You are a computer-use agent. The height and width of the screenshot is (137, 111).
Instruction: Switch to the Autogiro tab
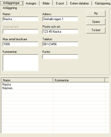(31, 3)
